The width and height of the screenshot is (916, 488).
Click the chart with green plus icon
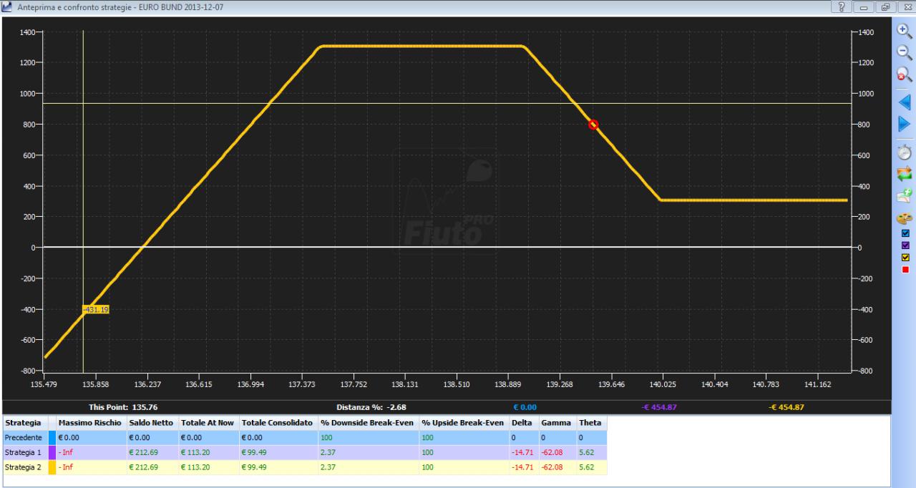point(905,195)
